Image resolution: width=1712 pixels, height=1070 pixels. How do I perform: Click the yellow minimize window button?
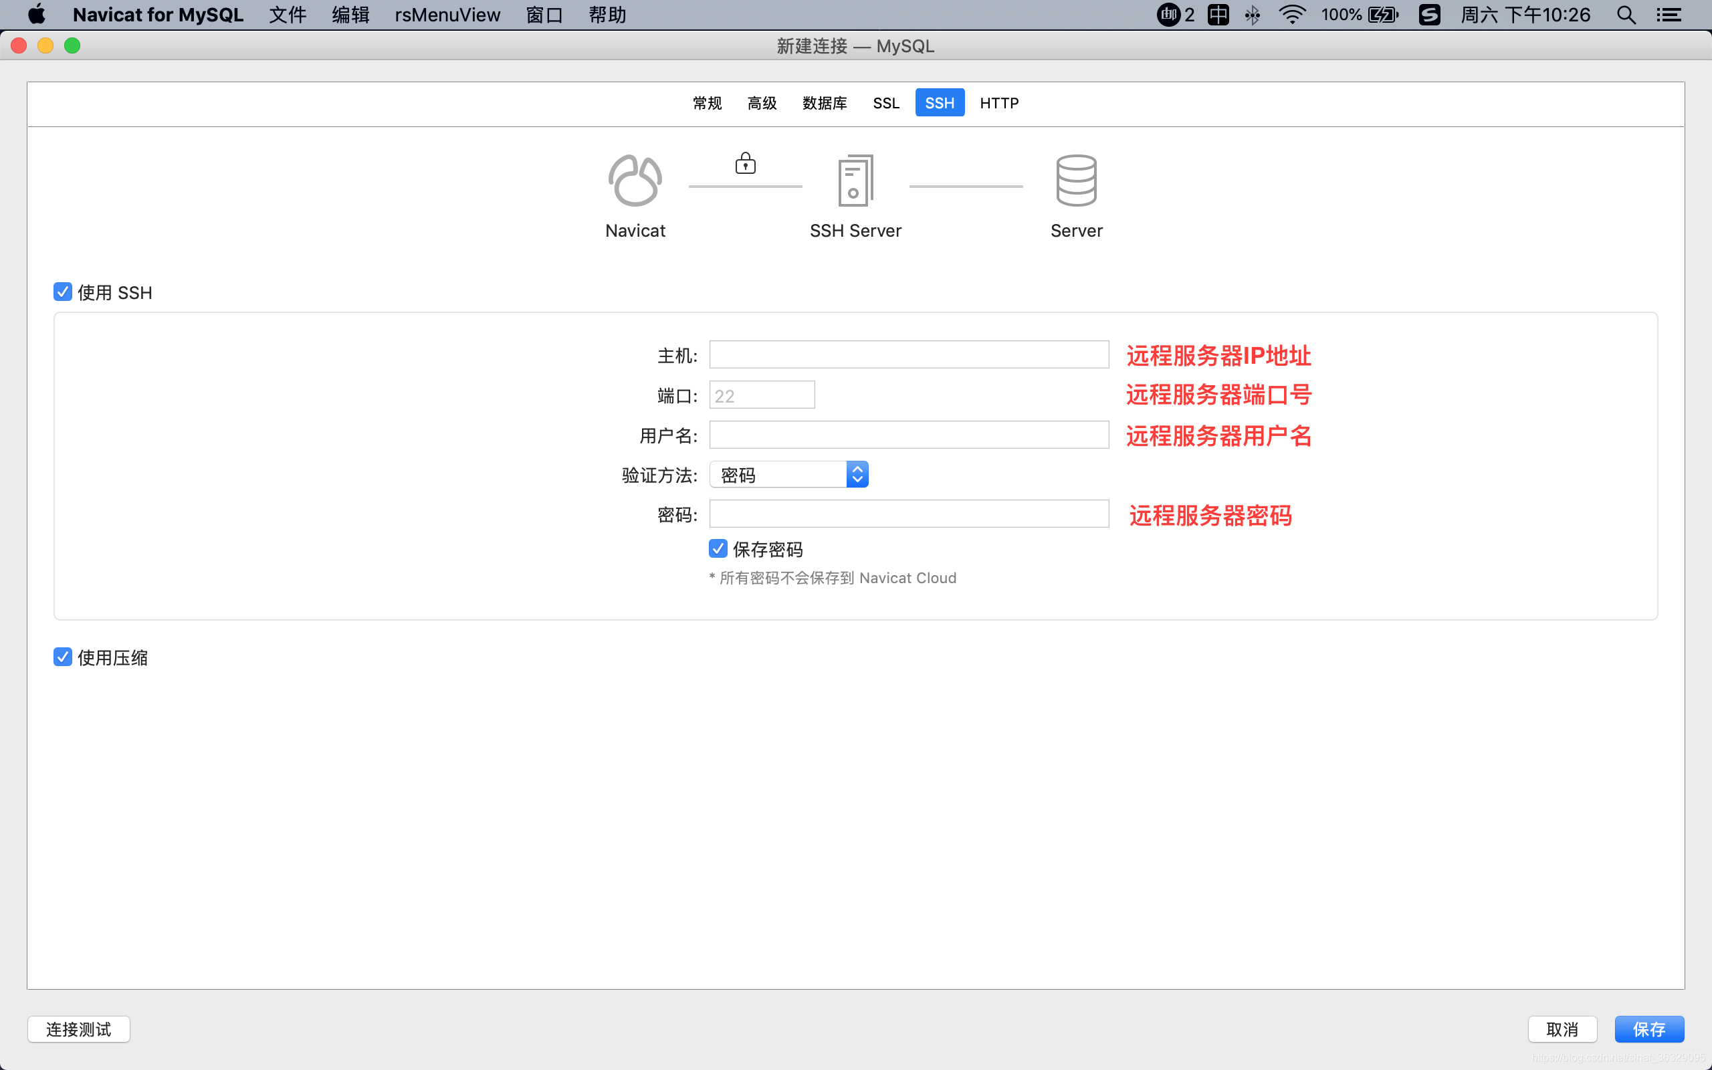point(45,46)
